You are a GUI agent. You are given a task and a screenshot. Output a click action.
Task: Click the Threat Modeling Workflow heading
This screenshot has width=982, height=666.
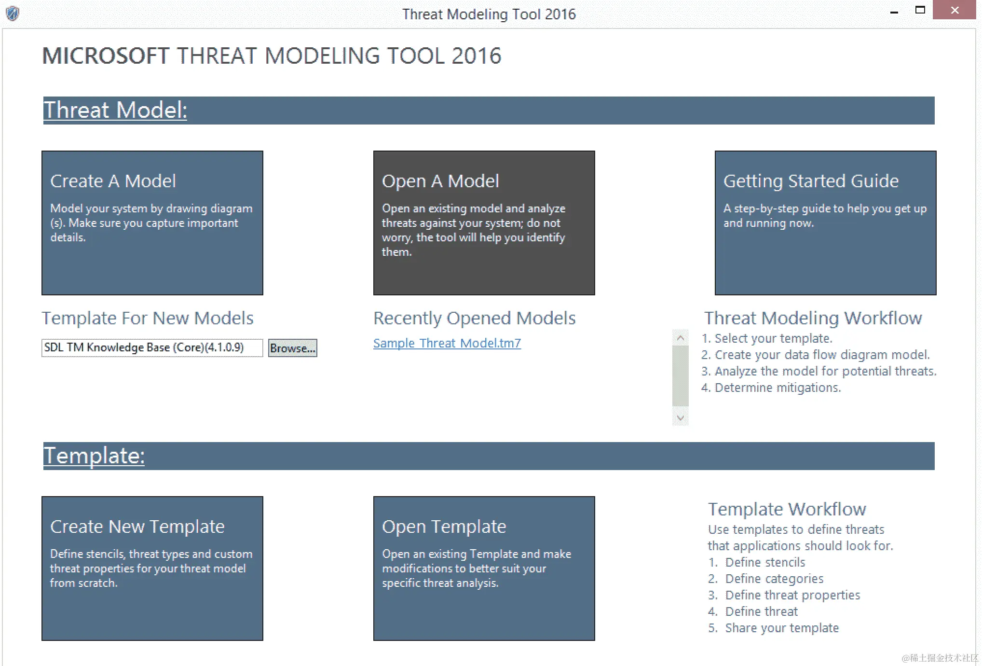(x=813, y=318)
